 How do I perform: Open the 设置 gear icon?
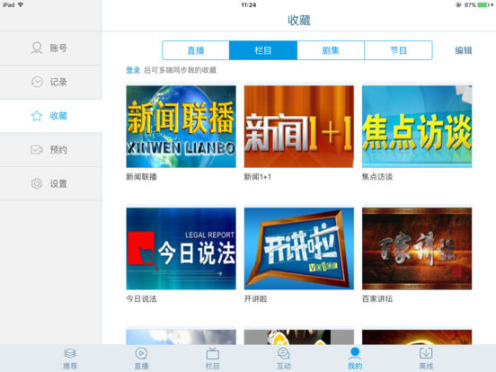click(x=37, y=183)
